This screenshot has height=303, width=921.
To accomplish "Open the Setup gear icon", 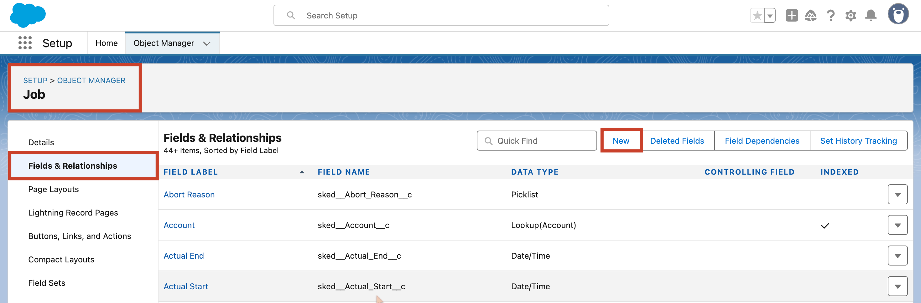I will pos(851,15).
